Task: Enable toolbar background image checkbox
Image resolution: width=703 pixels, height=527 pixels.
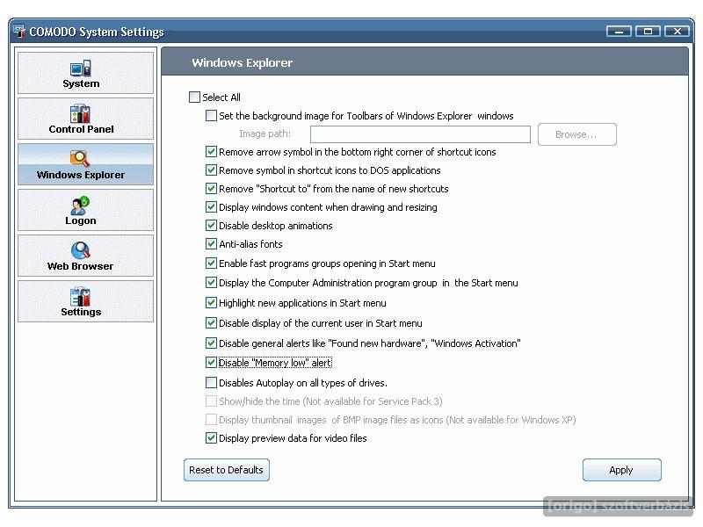Action: (x=211, y=116)
